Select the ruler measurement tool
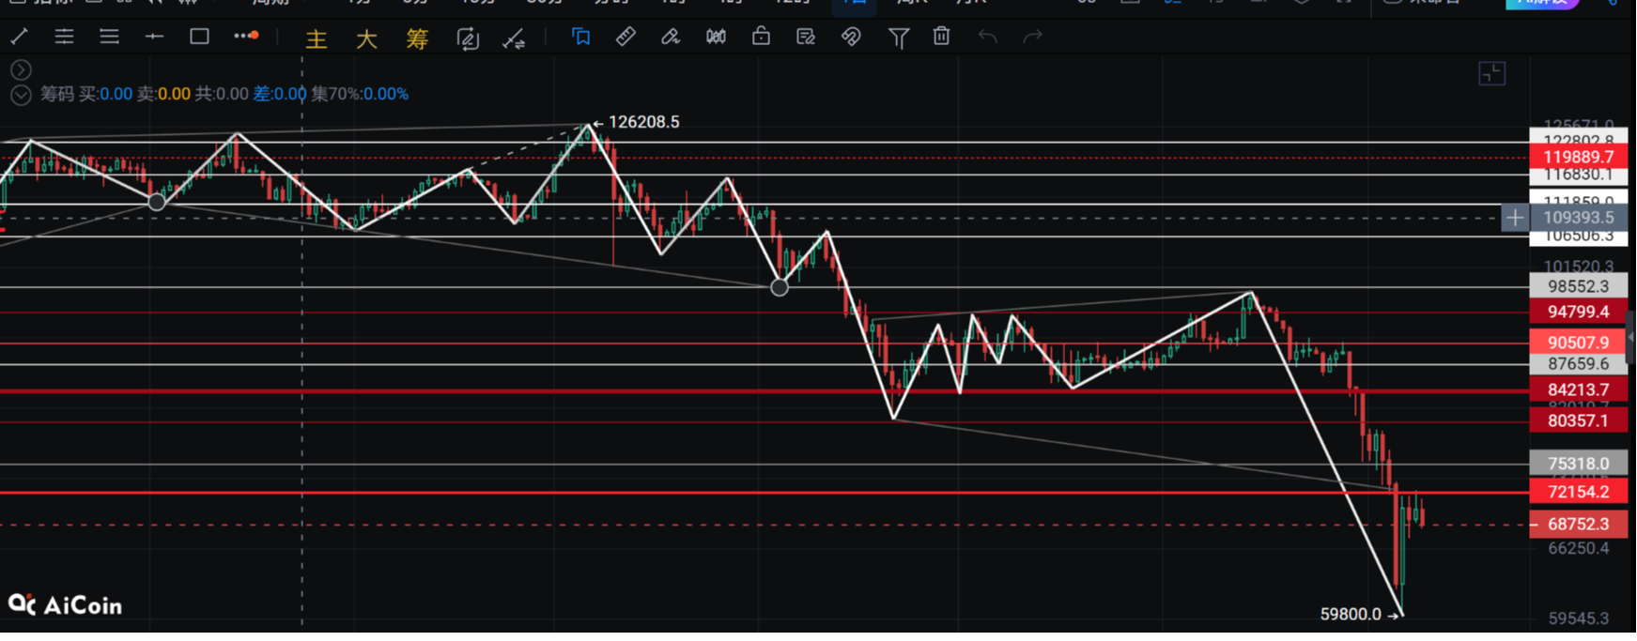This screenshot has height=641, width=1637. [x=625, y=37]
